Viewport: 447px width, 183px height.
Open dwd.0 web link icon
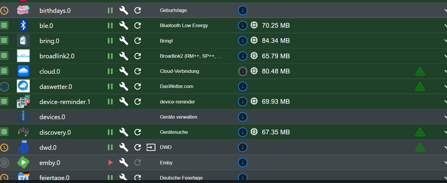151,147
